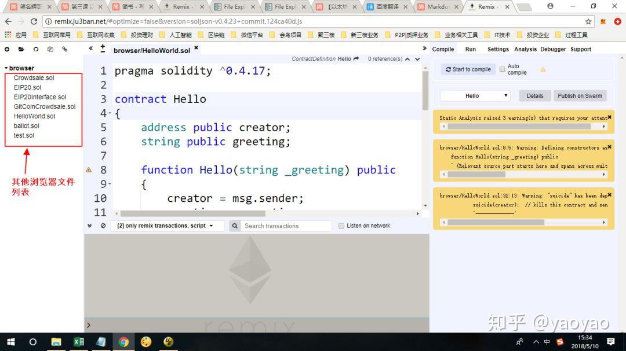The image size is (626, 351).
Task: Click the warning icon on line 8
Action: tap(89, 170)
